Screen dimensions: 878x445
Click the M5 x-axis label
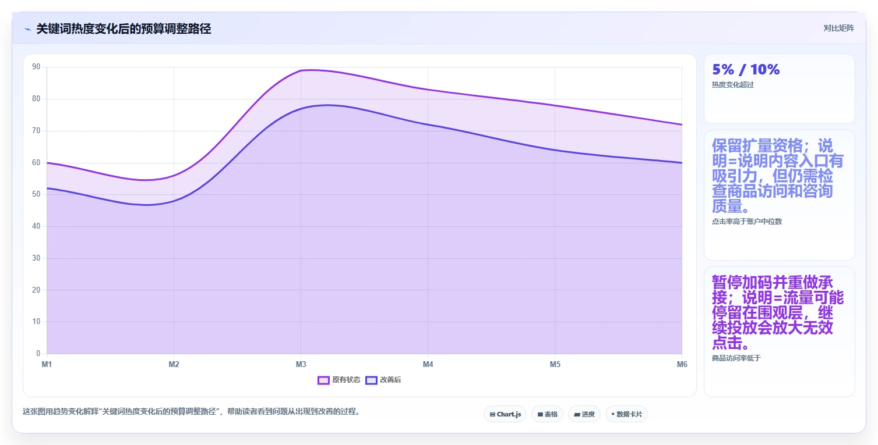(x=555, y=365)
